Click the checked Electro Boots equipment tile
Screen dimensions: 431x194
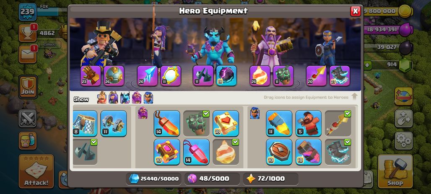pos(338,152)
